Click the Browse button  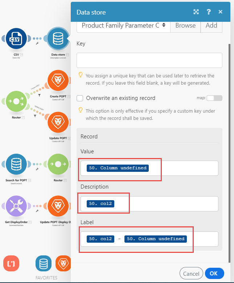(185, 25)
